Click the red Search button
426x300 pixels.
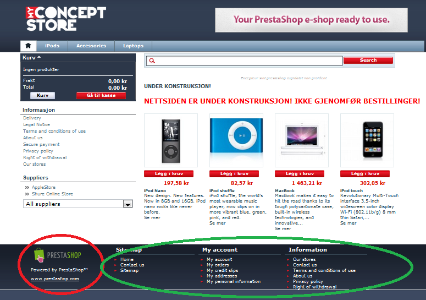(368, 60)
